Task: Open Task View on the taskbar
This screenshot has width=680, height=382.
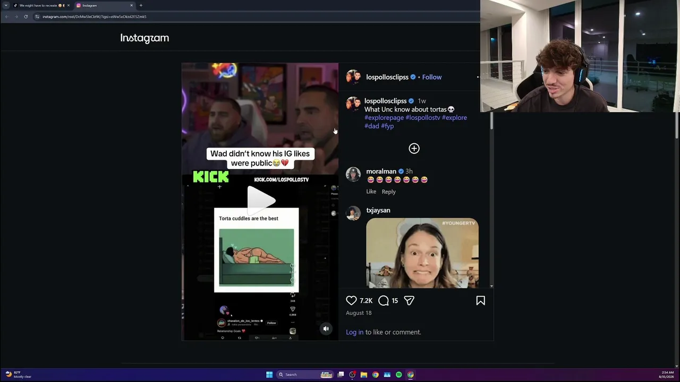Action: (x=341, y=375)
